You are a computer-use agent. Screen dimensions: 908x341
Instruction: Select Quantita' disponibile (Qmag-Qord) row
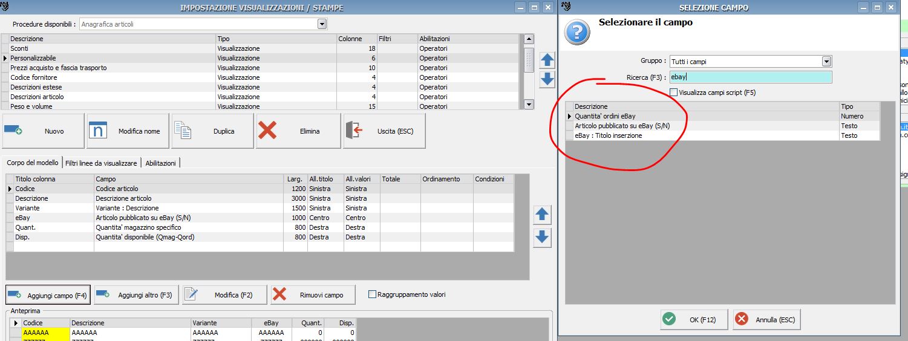click(260, 237)
